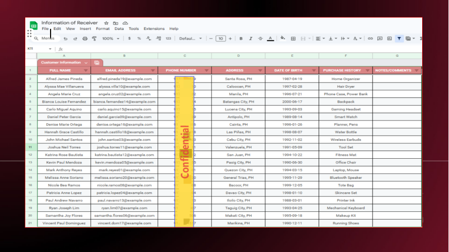449x252 pixels.
Task: Open the Edit menu
Action: tap(57, 29)
